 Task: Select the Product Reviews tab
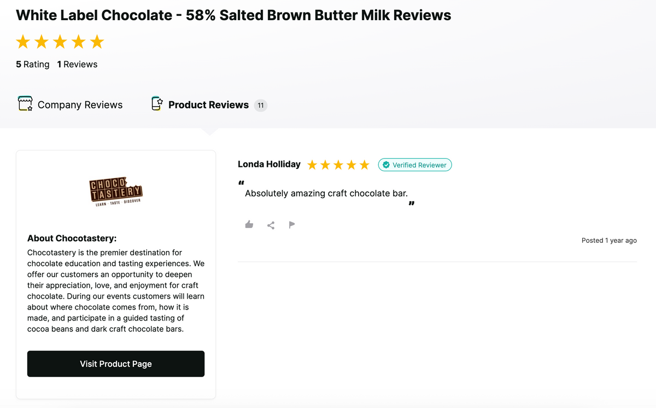[208, 104]
